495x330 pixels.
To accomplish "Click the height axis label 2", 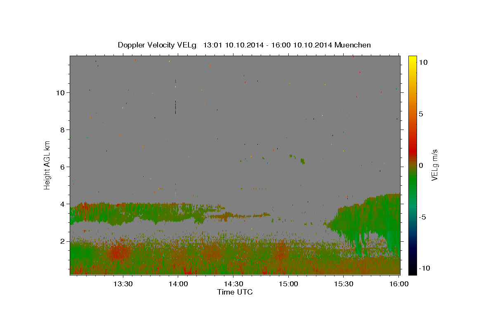I will click(63, 241).
